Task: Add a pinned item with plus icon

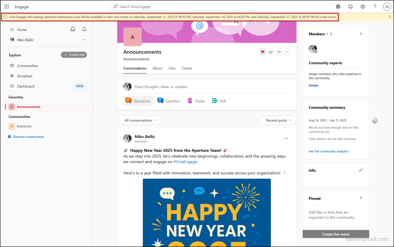Action: [x=361, y=198]
